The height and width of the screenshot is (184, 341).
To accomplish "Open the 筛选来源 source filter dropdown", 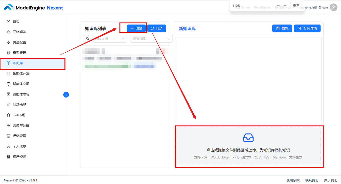I will point(109,39).
